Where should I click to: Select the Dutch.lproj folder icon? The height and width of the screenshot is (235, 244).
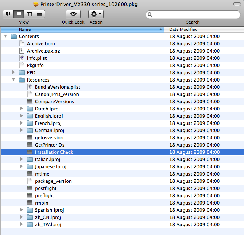[x=30, y=109]
